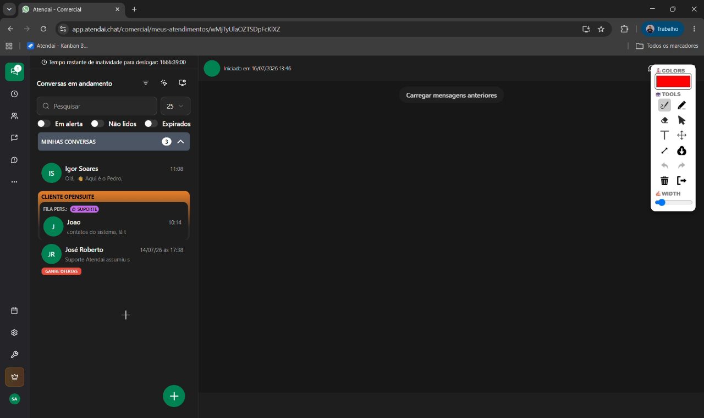Open the browser tab list dropdown arrow
This screenshot has height=418, width=704.
click(9, 9)
